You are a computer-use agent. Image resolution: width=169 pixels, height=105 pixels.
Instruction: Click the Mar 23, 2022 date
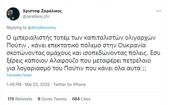tap(37, 84)
